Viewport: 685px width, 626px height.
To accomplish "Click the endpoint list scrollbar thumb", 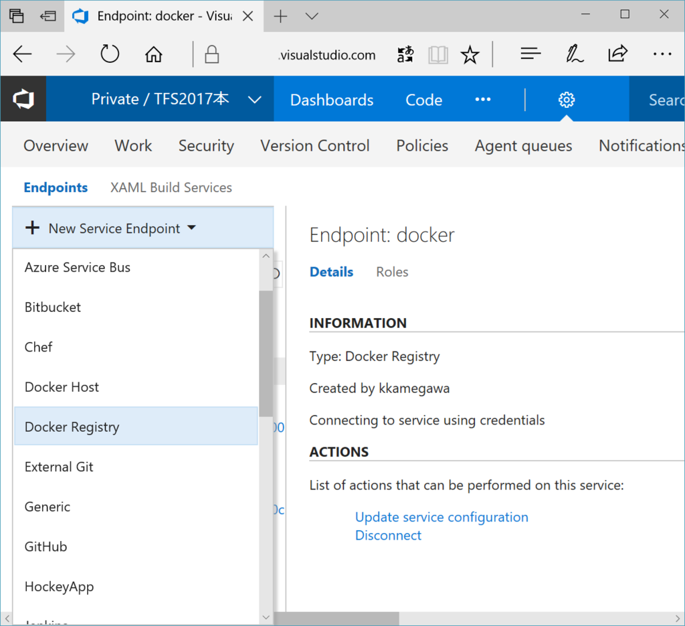I will coord(266,354).
